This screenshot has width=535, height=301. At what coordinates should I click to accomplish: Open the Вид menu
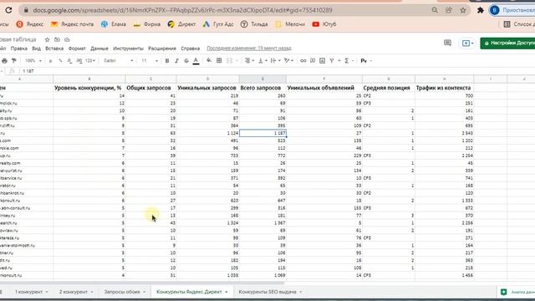pos(36,48)
